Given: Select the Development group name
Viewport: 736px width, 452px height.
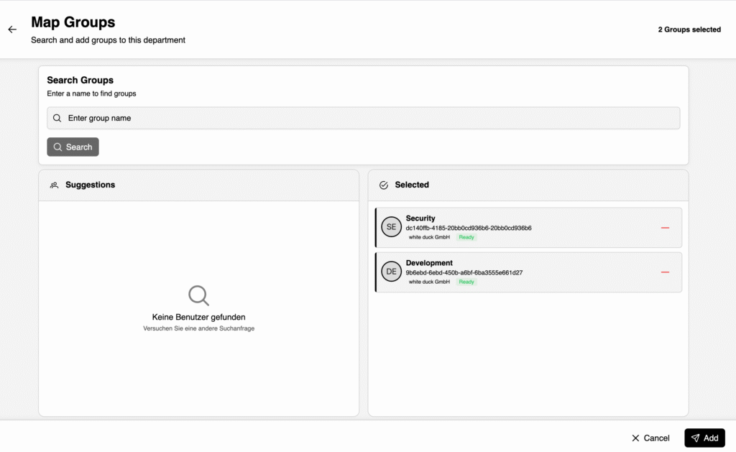Looking at the screenshot, I should 429,263.
